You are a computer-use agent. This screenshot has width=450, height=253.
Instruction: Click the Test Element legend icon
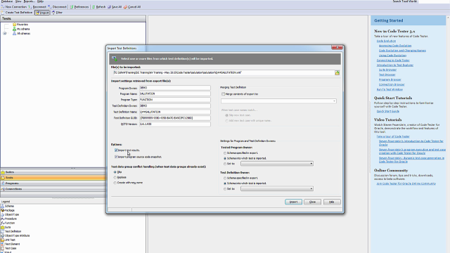[x=3, y=244]
